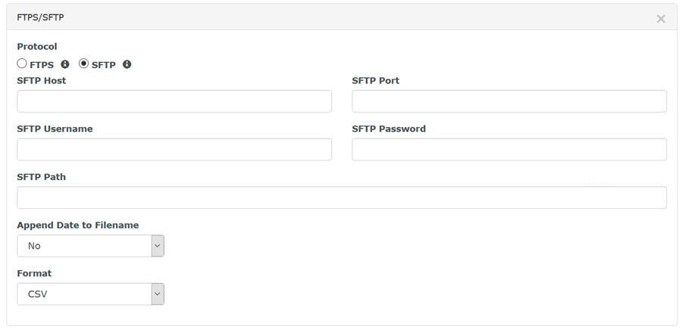The height and width of the screenshot is (330, 682).
Task: Click the FTPS/SFTP dialog header title
Action: 40,17
